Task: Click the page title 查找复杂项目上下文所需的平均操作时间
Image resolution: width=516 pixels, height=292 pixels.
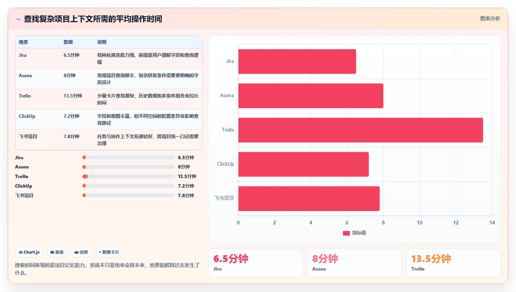Action: click(93, 19)
